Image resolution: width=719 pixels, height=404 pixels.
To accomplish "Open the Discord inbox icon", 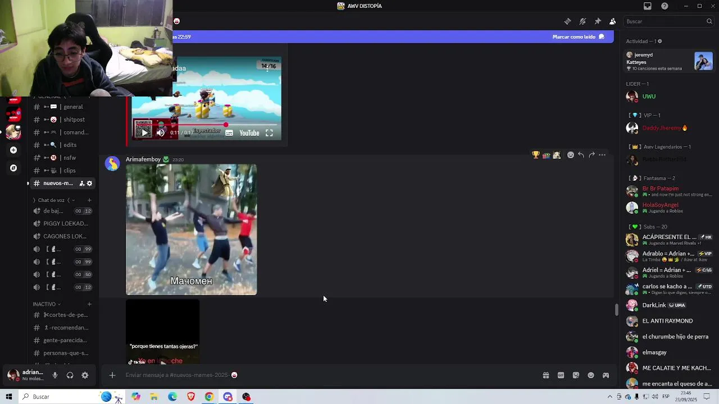I will tap(648, 6).
